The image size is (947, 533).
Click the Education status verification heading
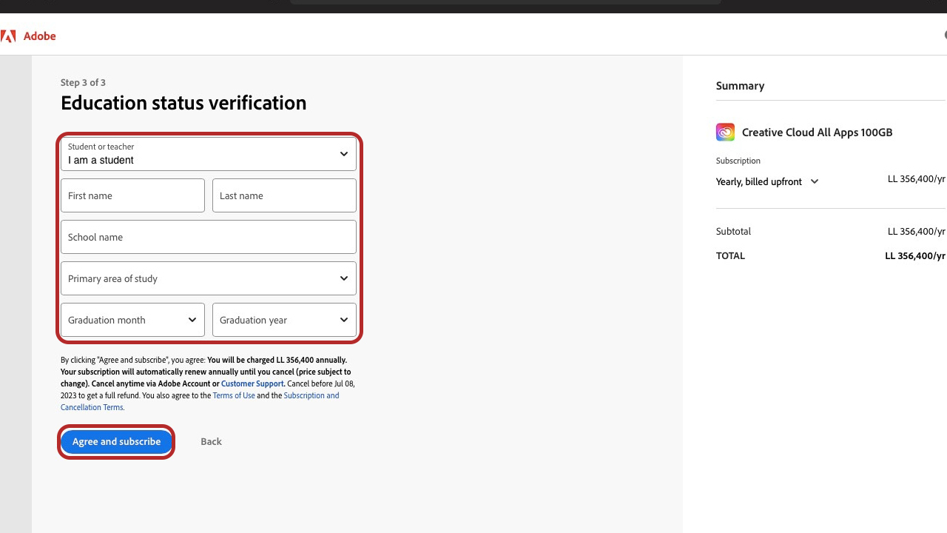tap(183, 102)
